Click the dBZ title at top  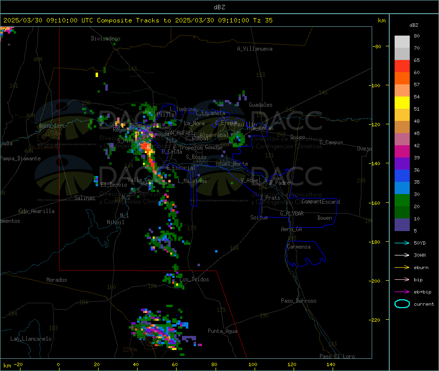pyautogui.click(x=219, y=7)
